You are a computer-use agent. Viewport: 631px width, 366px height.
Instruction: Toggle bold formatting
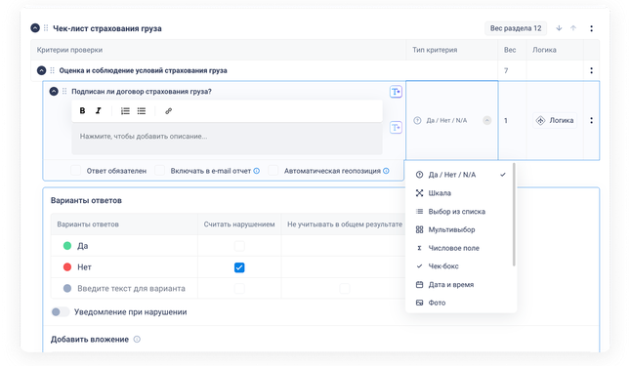pos(82,110)
